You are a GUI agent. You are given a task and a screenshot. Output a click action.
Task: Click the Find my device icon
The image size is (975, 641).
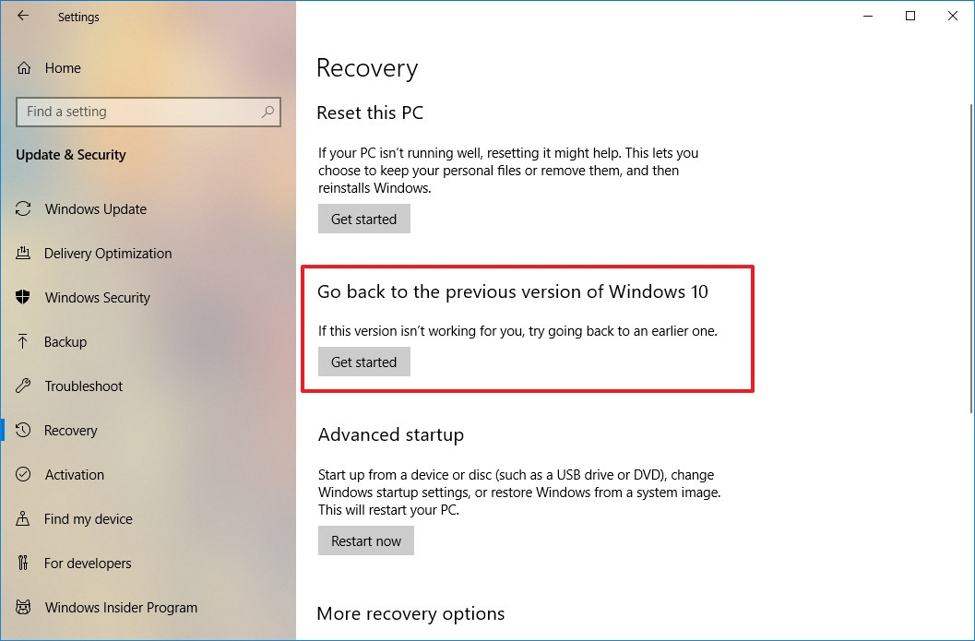(24, 519)
